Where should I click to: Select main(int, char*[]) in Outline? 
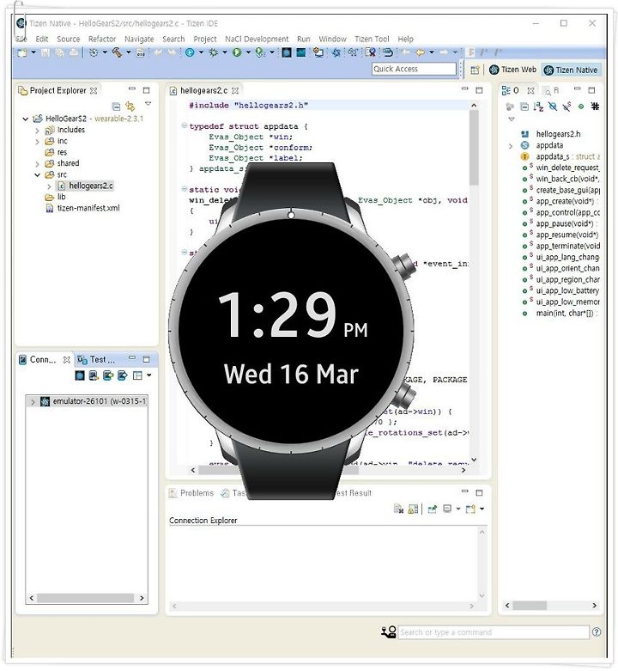(x=565, y=314)
